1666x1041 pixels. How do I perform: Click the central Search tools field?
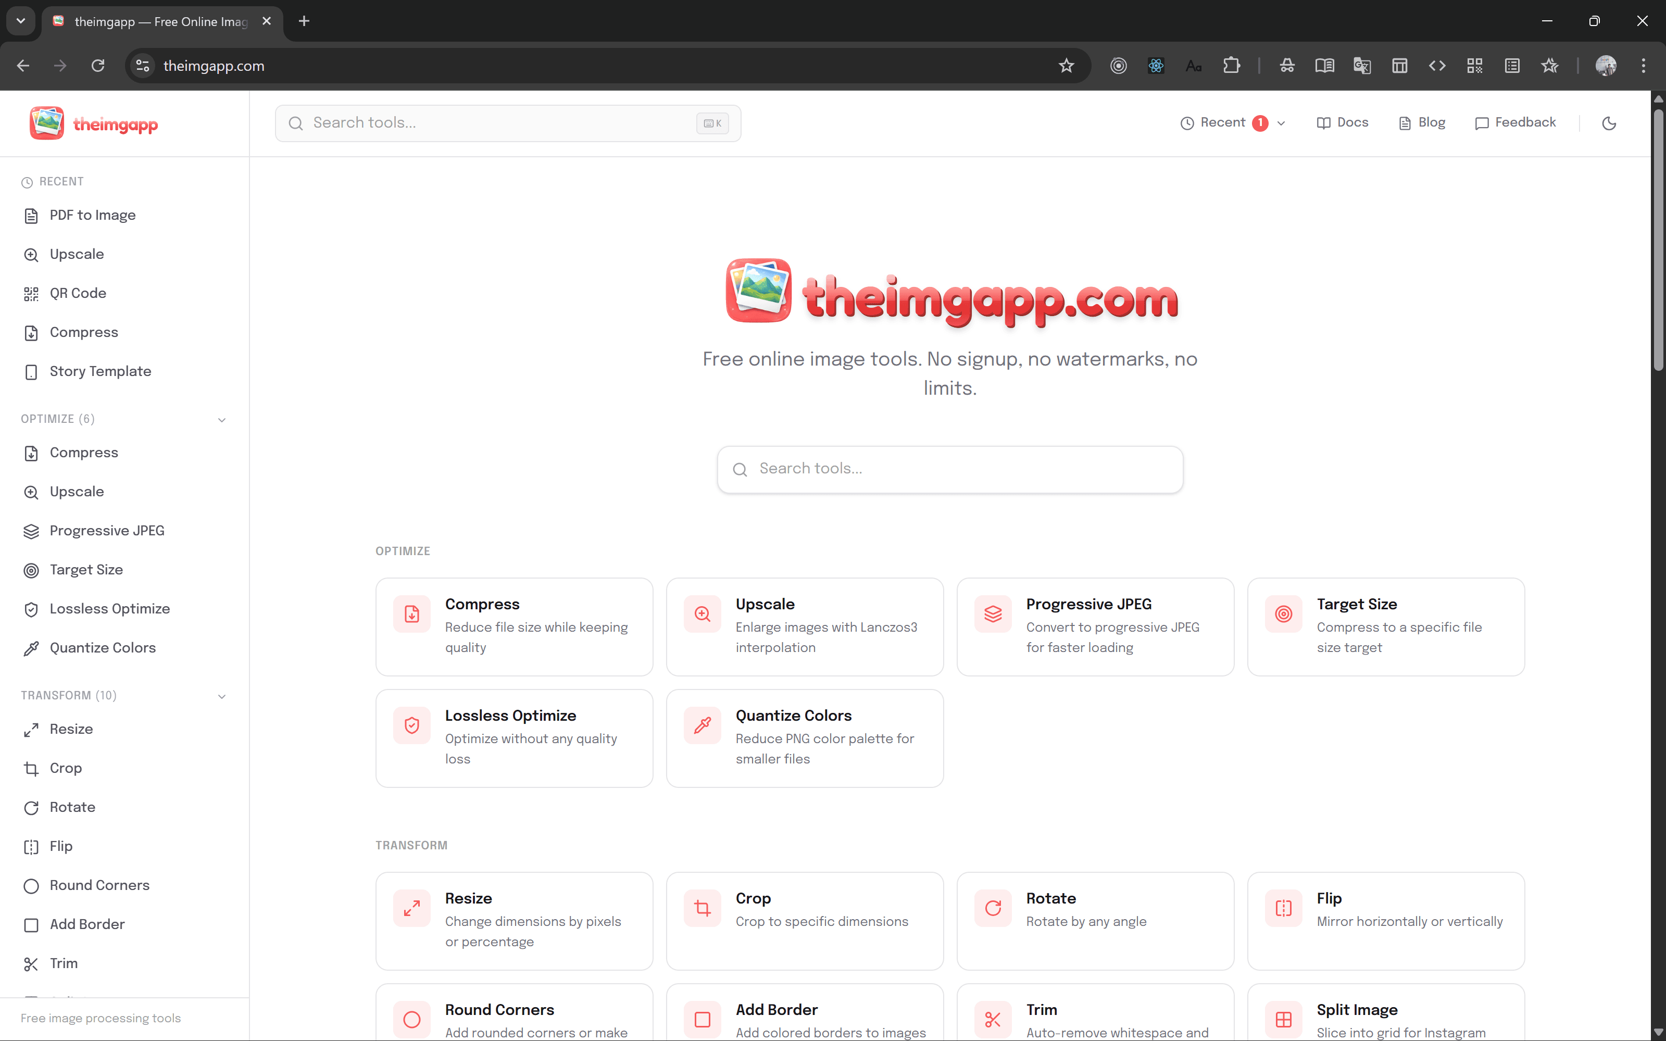949,469
